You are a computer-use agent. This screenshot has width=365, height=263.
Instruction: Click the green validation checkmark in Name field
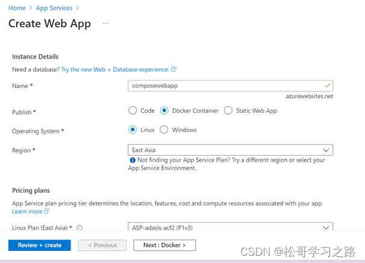click(x=327, y=86)
